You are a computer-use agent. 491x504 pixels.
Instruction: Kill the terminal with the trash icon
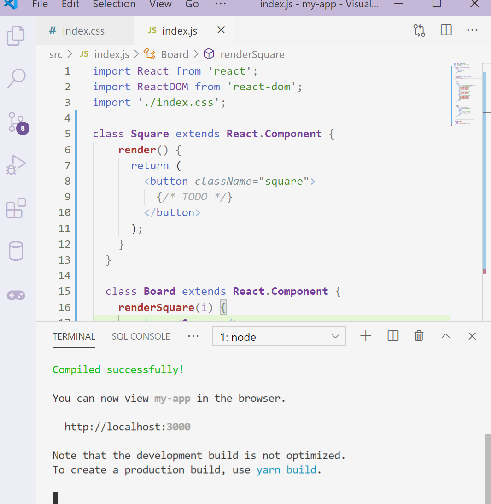pos(419,336)
